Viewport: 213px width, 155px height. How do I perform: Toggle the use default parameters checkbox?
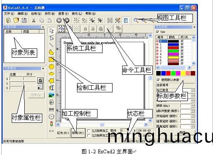[x=158, y=80]
